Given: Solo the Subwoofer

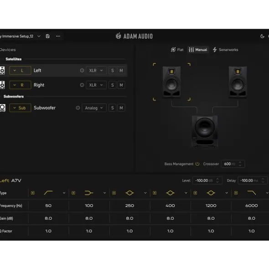Looking at the screenshot, I should pyautogui.click(x=113, y=108).
